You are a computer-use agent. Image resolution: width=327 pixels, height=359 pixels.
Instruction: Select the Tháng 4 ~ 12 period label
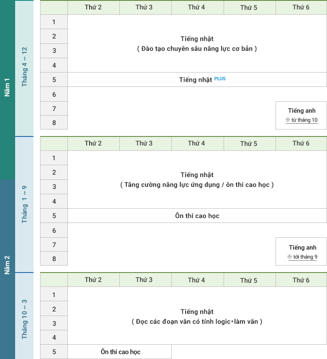pyautogui.click(x=25, y=66)
